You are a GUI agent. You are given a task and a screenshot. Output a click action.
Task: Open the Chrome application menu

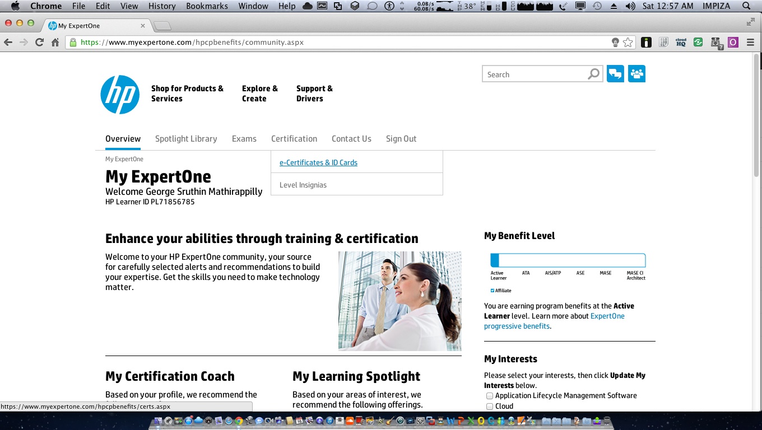point(46,6)
